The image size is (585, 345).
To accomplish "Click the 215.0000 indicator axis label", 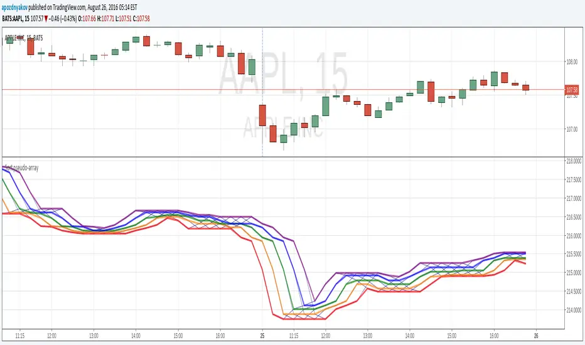I will tap(574, 273).
